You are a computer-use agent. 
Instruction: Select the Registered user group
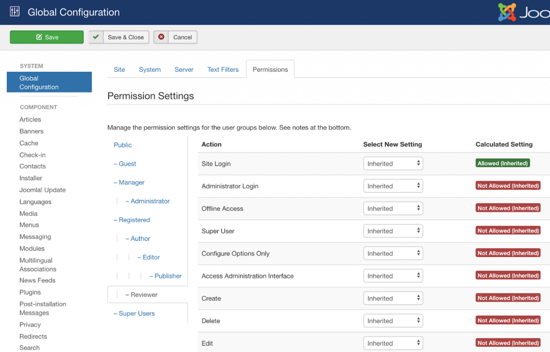tap(132, 220)
